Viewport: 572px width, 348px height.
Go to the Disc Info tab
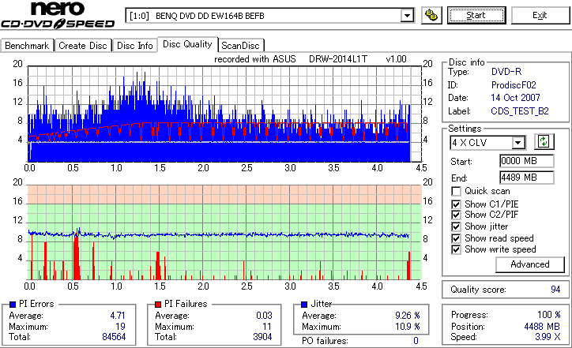pos(134,46)
